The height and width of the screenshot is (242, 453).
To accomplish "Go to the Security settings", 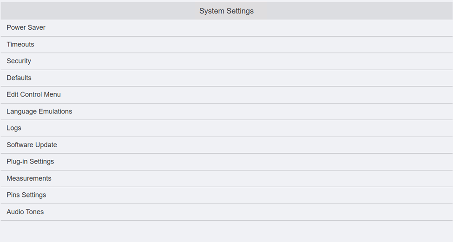I will [x=19, y=61].
